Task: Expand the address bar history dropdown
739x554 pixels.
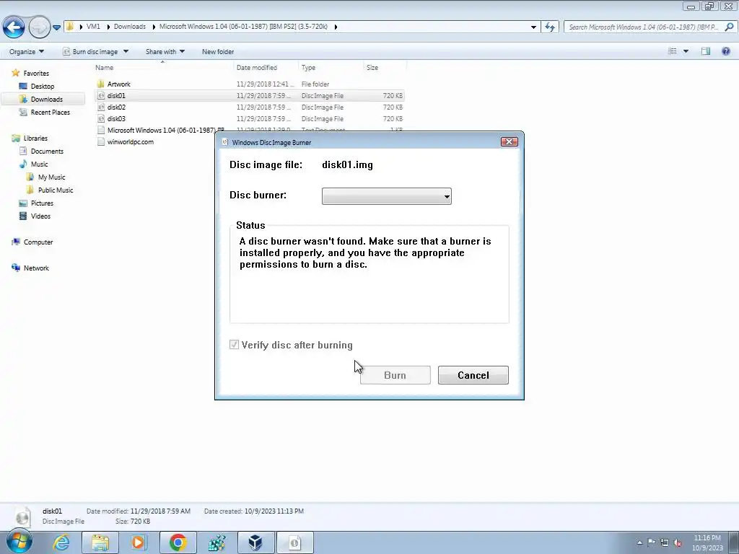Action: tap(533, 27)
